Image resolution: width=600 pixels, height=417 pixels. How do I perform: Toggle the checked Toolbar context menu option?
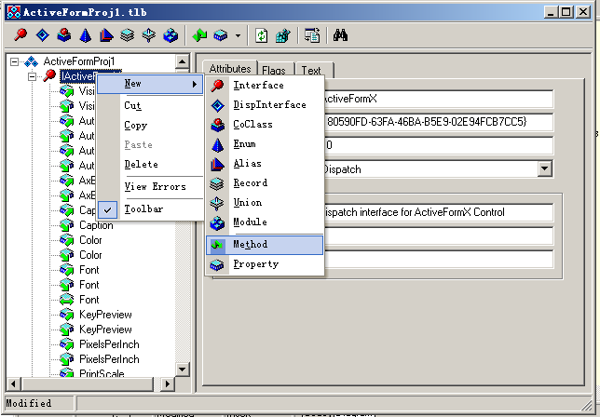coord(143,209)
